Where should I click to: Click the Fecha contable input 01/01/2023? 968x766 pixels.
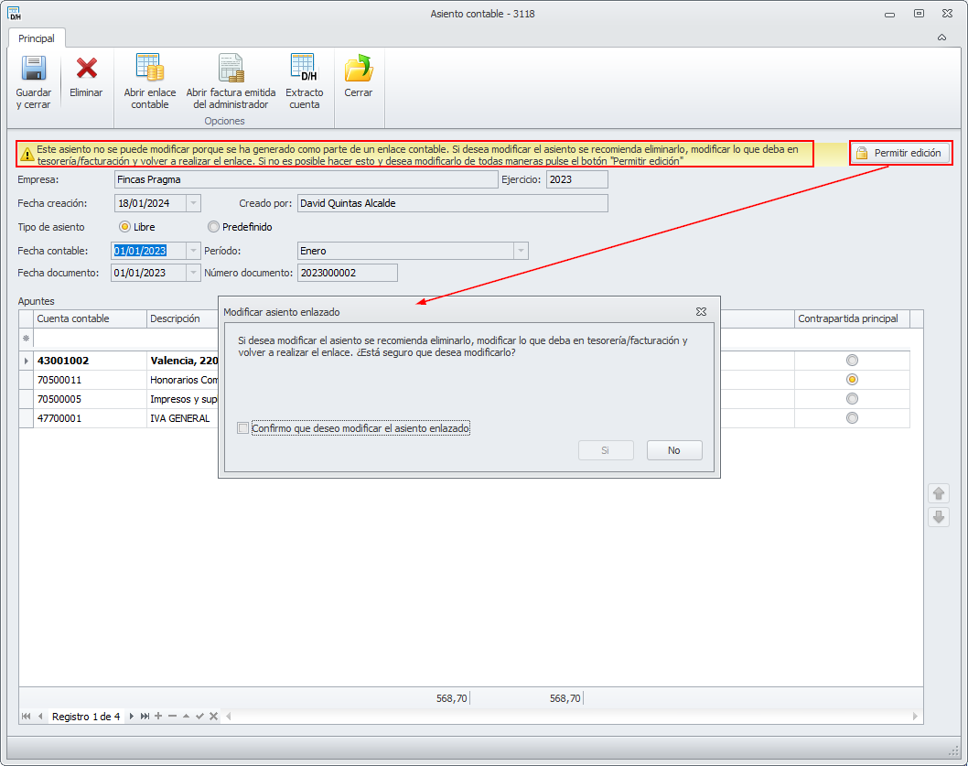click(x=149, y=251)
